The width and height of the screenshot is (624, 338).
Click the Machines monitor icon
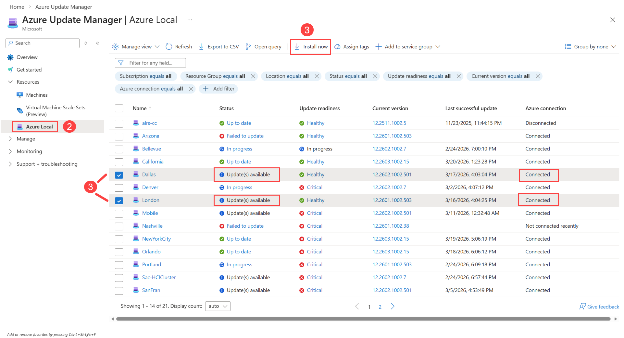20,95
